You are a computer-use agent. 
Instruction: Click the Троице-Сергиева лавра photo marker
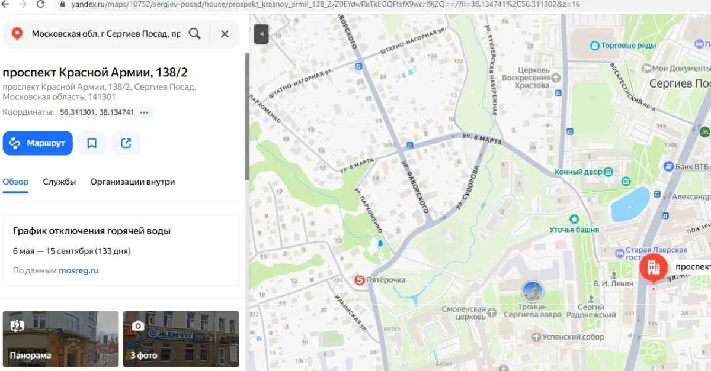pos(532,292)
